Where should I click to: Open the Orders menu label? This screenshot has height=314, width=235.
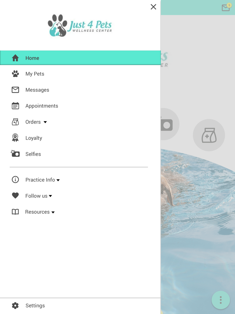coord(33,122)
